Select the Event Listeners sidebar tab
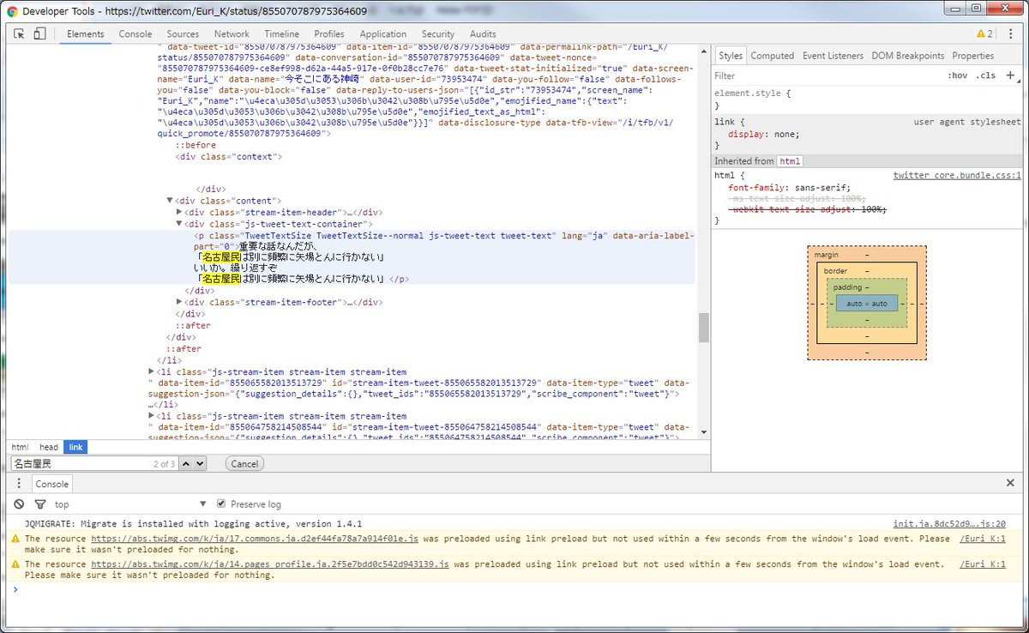Viewport: 1029px width, 633px height. click(833, 56)
